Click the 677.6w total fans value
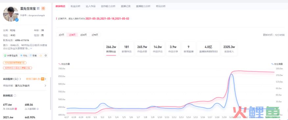Image resolution: width=288 pixels, height=120 pixels. pos(8,105)
